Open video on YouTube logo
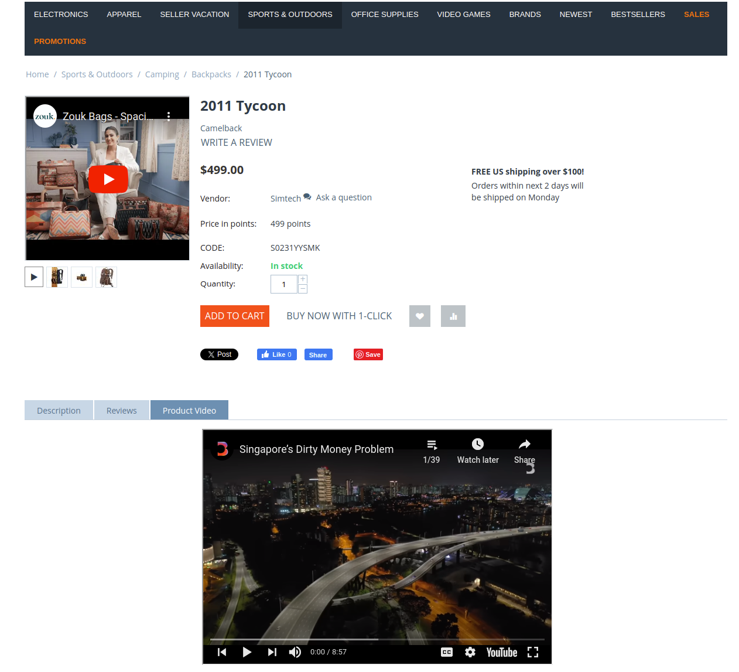 coord(502,652)
